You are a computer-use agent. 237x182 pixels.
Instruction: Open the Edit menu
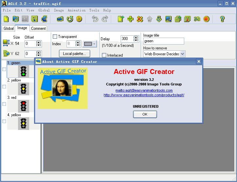tap(19, 10)
